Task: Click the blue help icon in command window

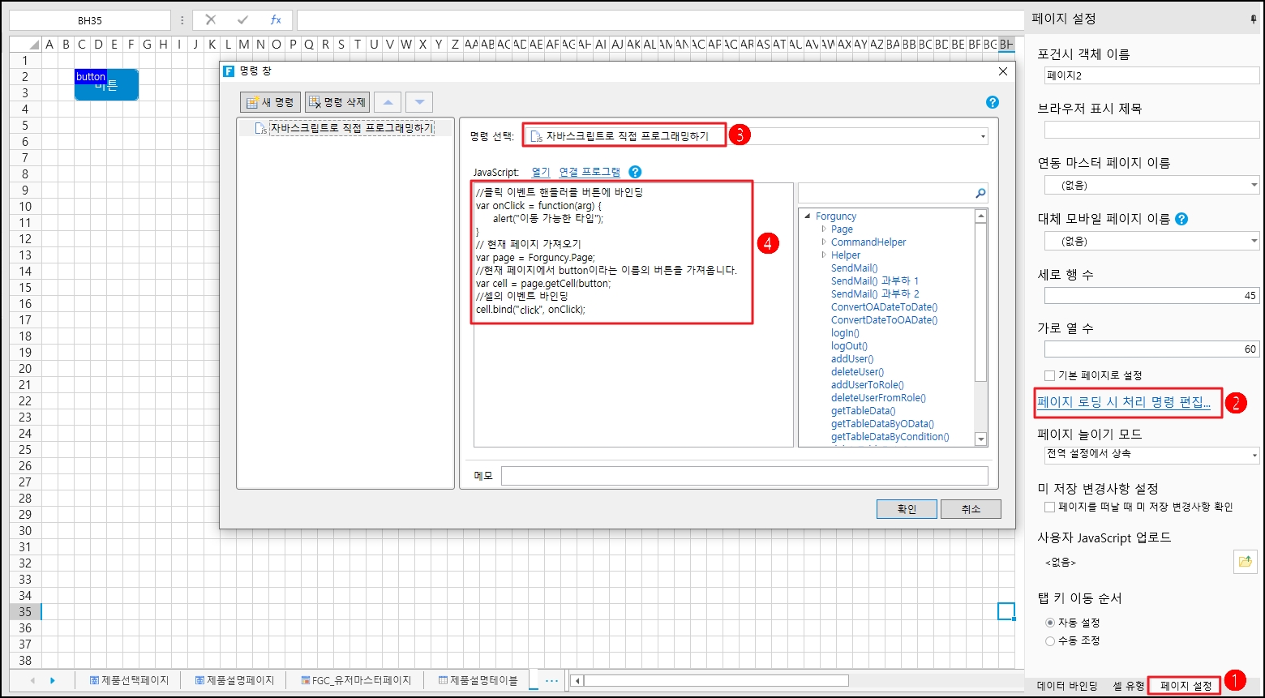Action: 993,102
